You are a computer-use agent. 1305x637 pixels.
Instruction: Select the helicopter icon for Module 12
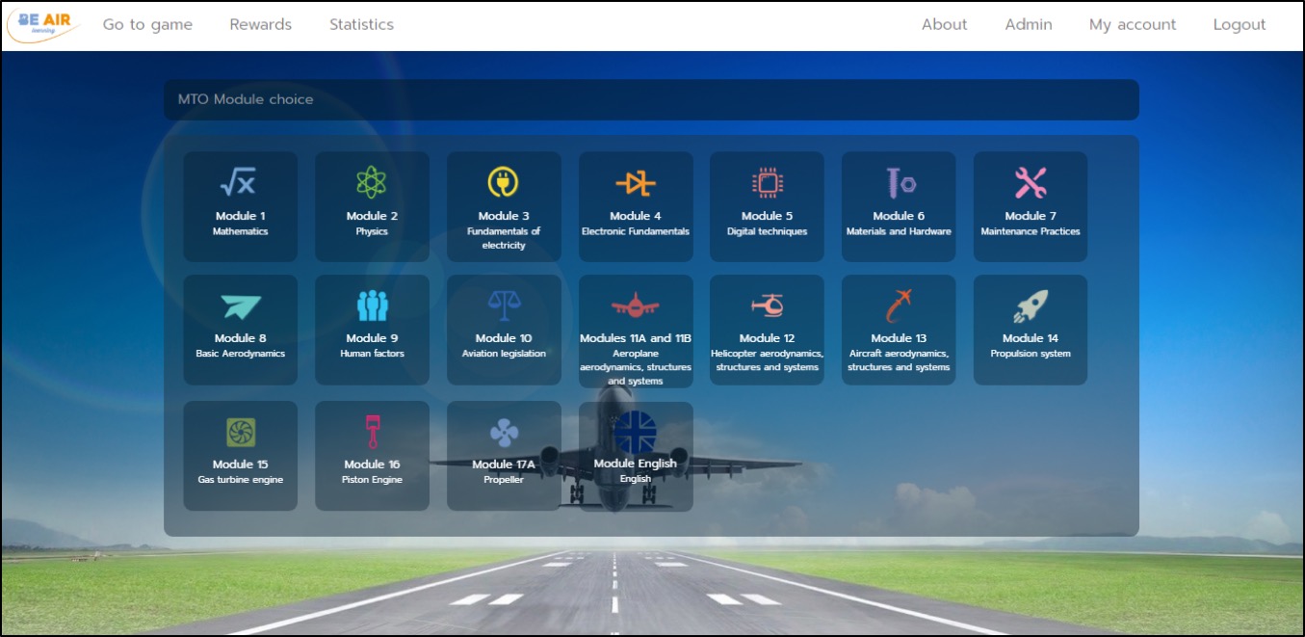pos(767,305)
